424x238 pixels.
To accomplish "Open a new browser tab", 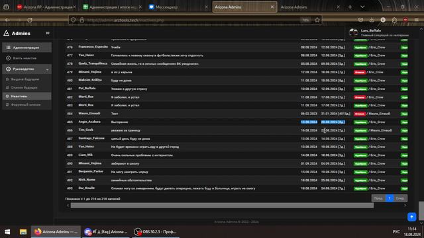I will [x=350, y=7].
